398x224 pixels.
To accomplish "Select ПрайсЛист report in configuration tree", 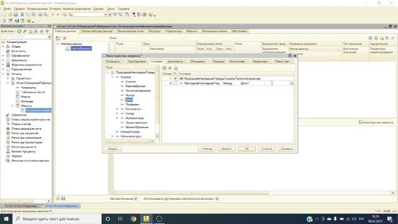I will [24, 78].
